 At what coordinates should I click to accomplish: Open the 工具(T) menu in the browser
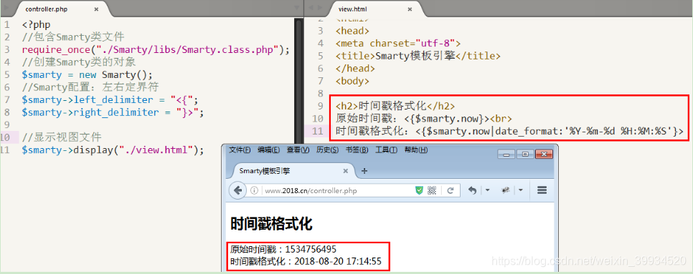386,150
